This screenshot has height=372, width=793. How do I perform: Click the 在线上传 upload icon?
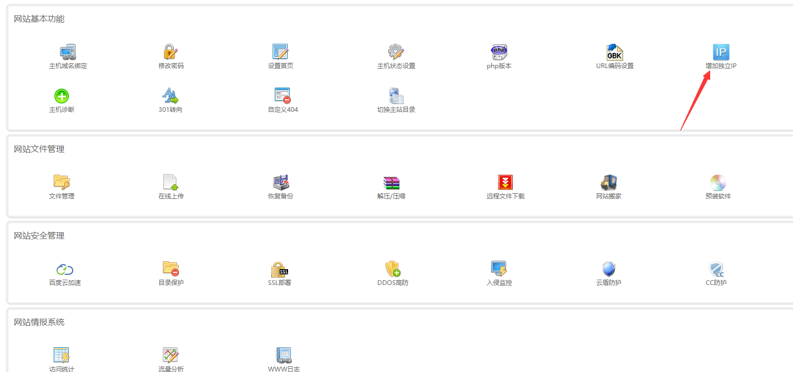170,183
